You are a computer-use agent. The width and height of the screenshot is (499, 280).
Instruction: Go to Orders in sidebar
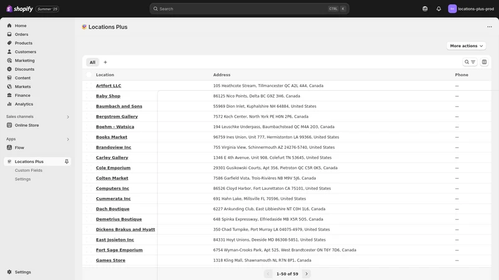point(21,34)
